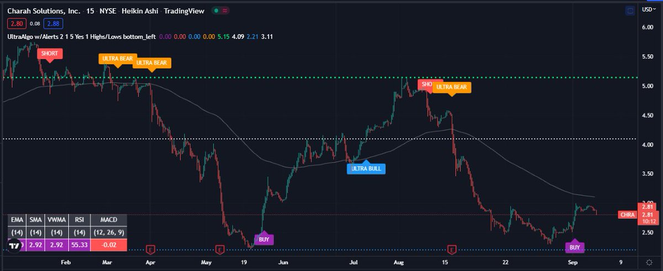
Task: Click the April earnings E marker
Action: 149,249
